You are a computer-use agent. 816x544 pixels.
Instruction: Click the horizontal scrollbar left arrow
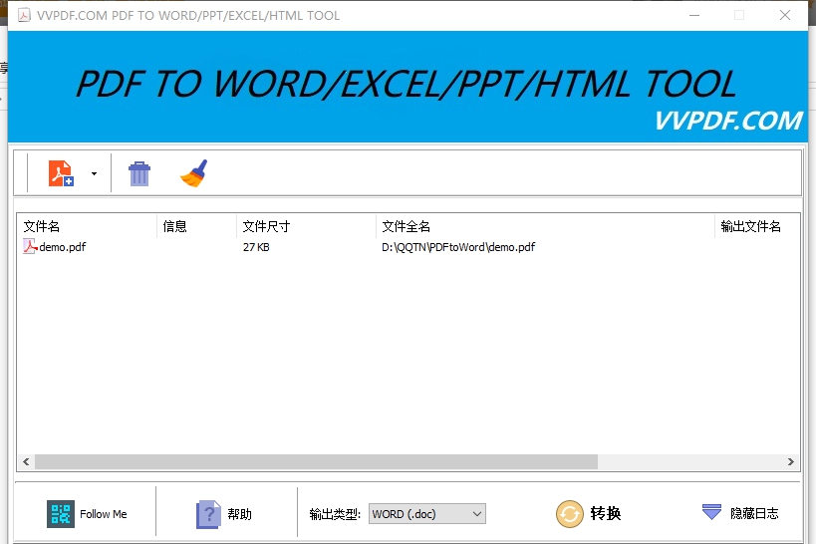coord(26,461)
